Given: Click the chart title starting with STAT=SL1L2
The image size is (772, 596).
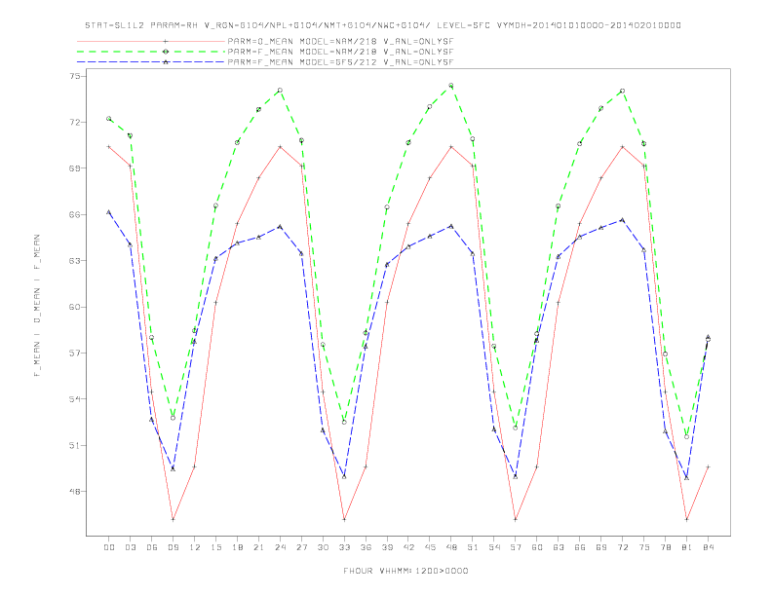Looking at the screenshot, I should pos(383,25).
